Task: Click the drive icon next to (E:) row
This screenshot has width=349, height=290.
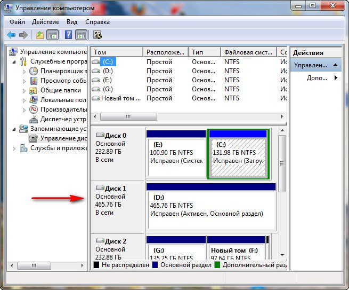Action: coord(96,80)
